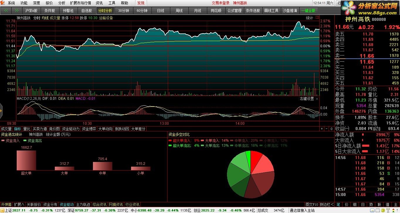Switch to the 月线 monthly chart
This screenshot has height=213, width=400.
pyautogui.click(x=198, y=11)
